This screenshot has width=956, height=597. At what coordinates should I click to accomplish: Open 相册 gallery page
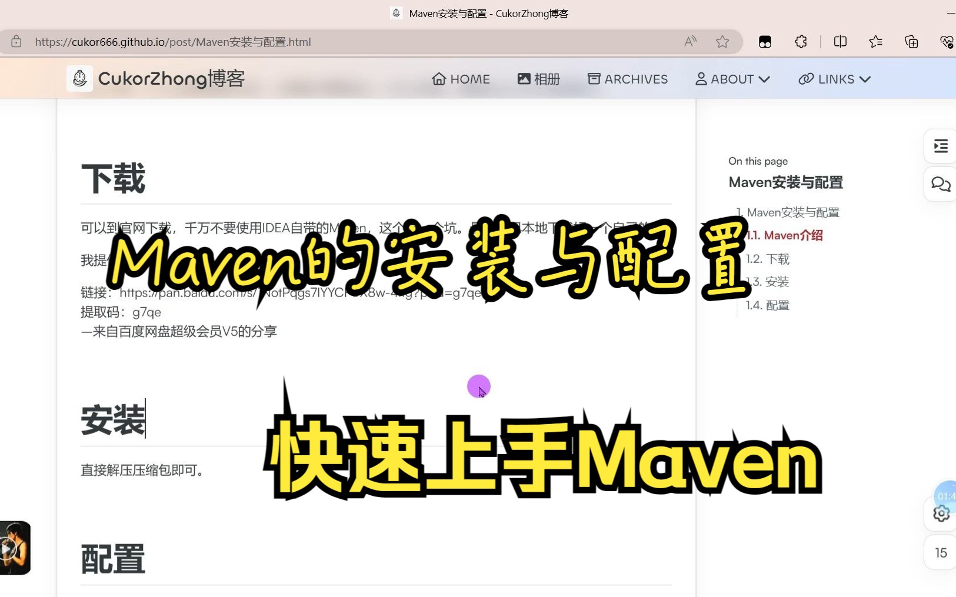539,79
